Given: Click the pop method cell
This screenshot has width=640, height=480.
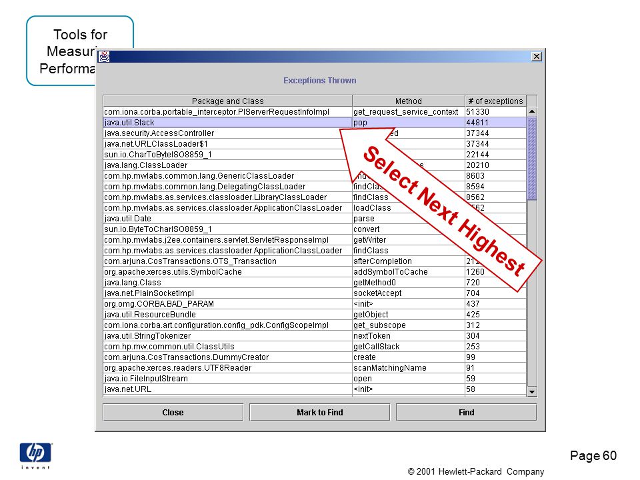Looking at the screenshot, I should 409,123.
